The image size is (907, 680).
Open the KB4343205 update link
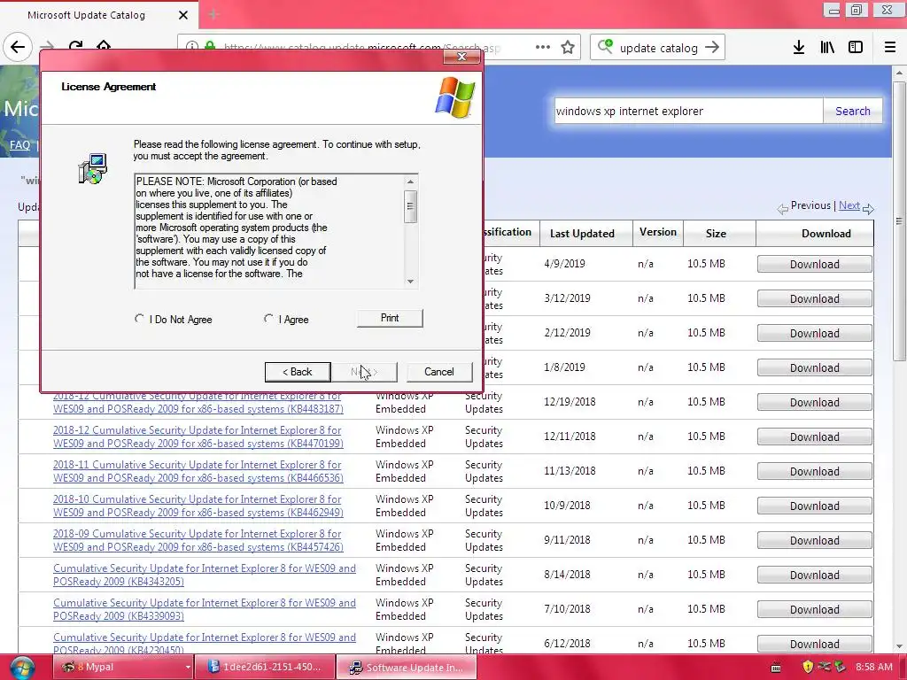tap(205, 575)
